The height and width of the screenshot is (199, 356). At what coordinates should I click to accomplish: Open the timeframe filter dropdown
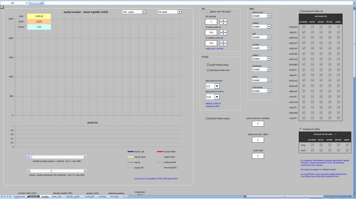269,68
